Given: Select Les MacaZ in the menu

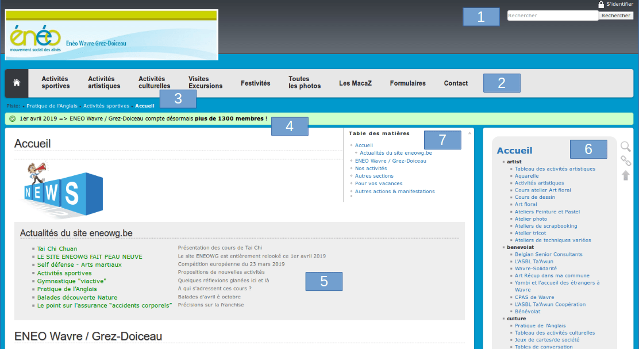Looking at the screenshot, I should pyautogui.click(x=355, y=83).
